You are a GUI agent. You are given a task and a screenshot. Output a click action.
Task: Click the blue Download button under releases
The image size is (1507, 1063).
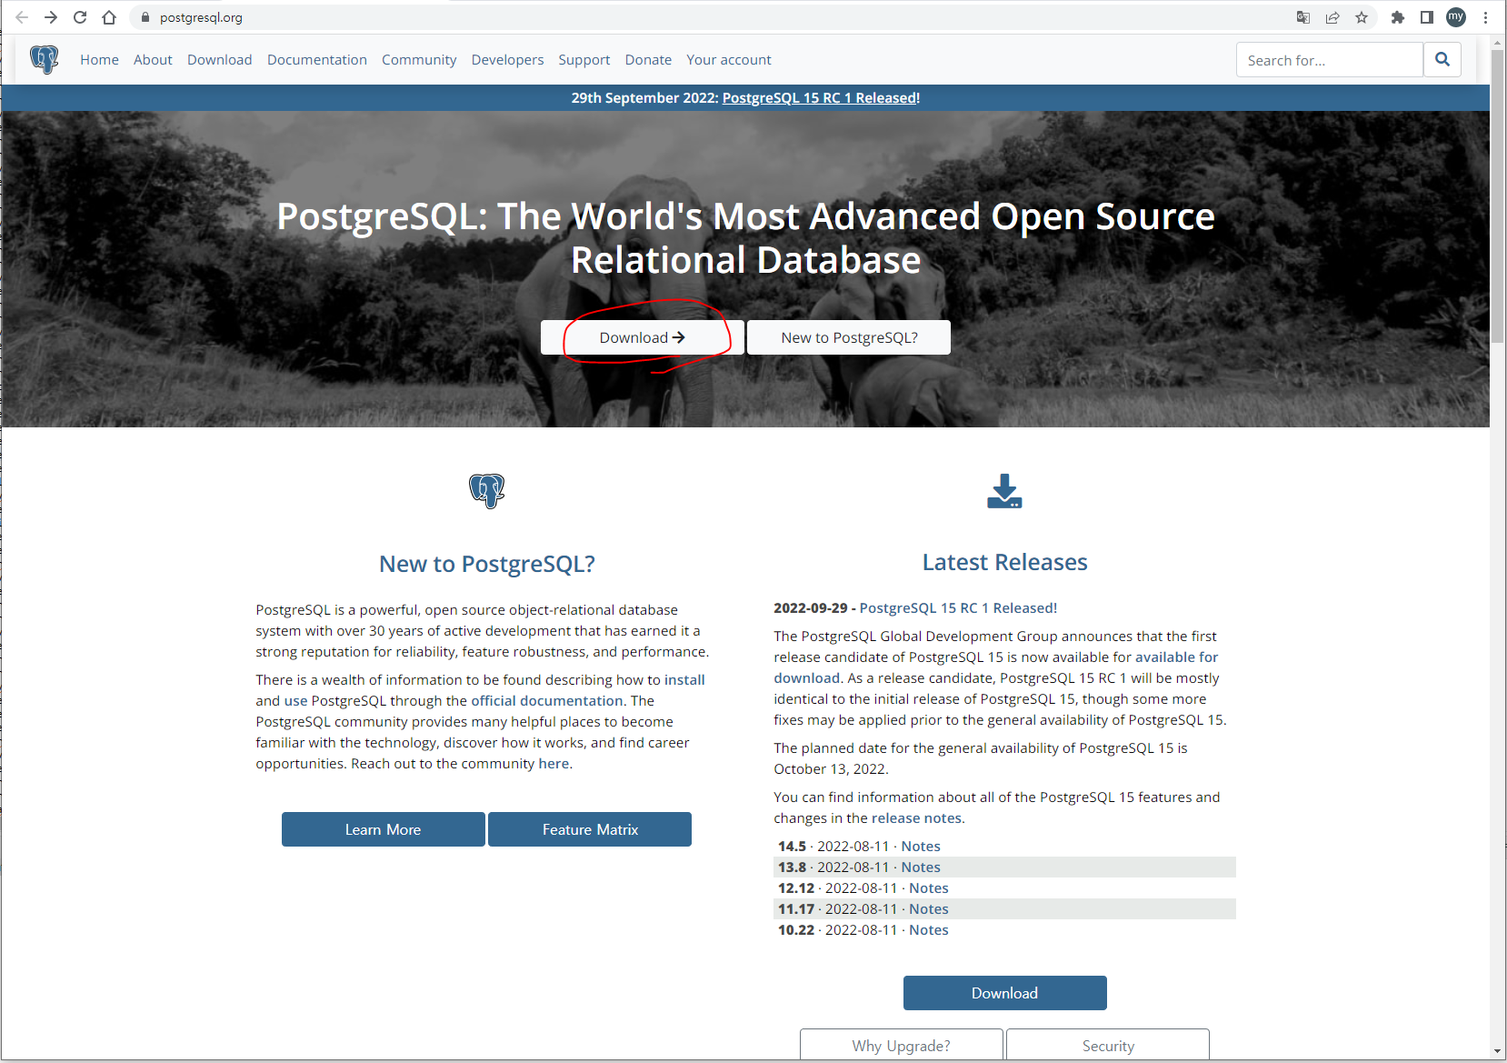[1005, 993]
